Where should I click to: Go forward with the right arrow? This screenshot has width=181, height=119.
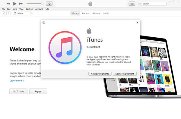click(8, 13)
